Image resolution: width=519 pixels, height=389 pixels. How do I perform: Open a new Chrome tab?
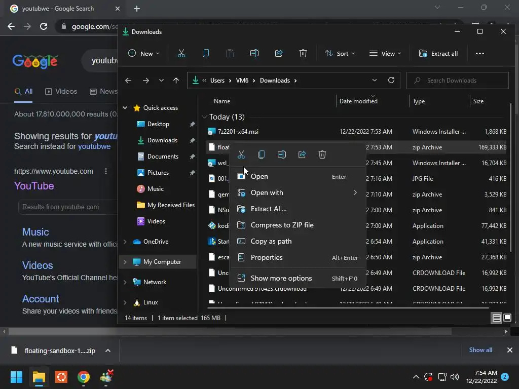[137, 9]
